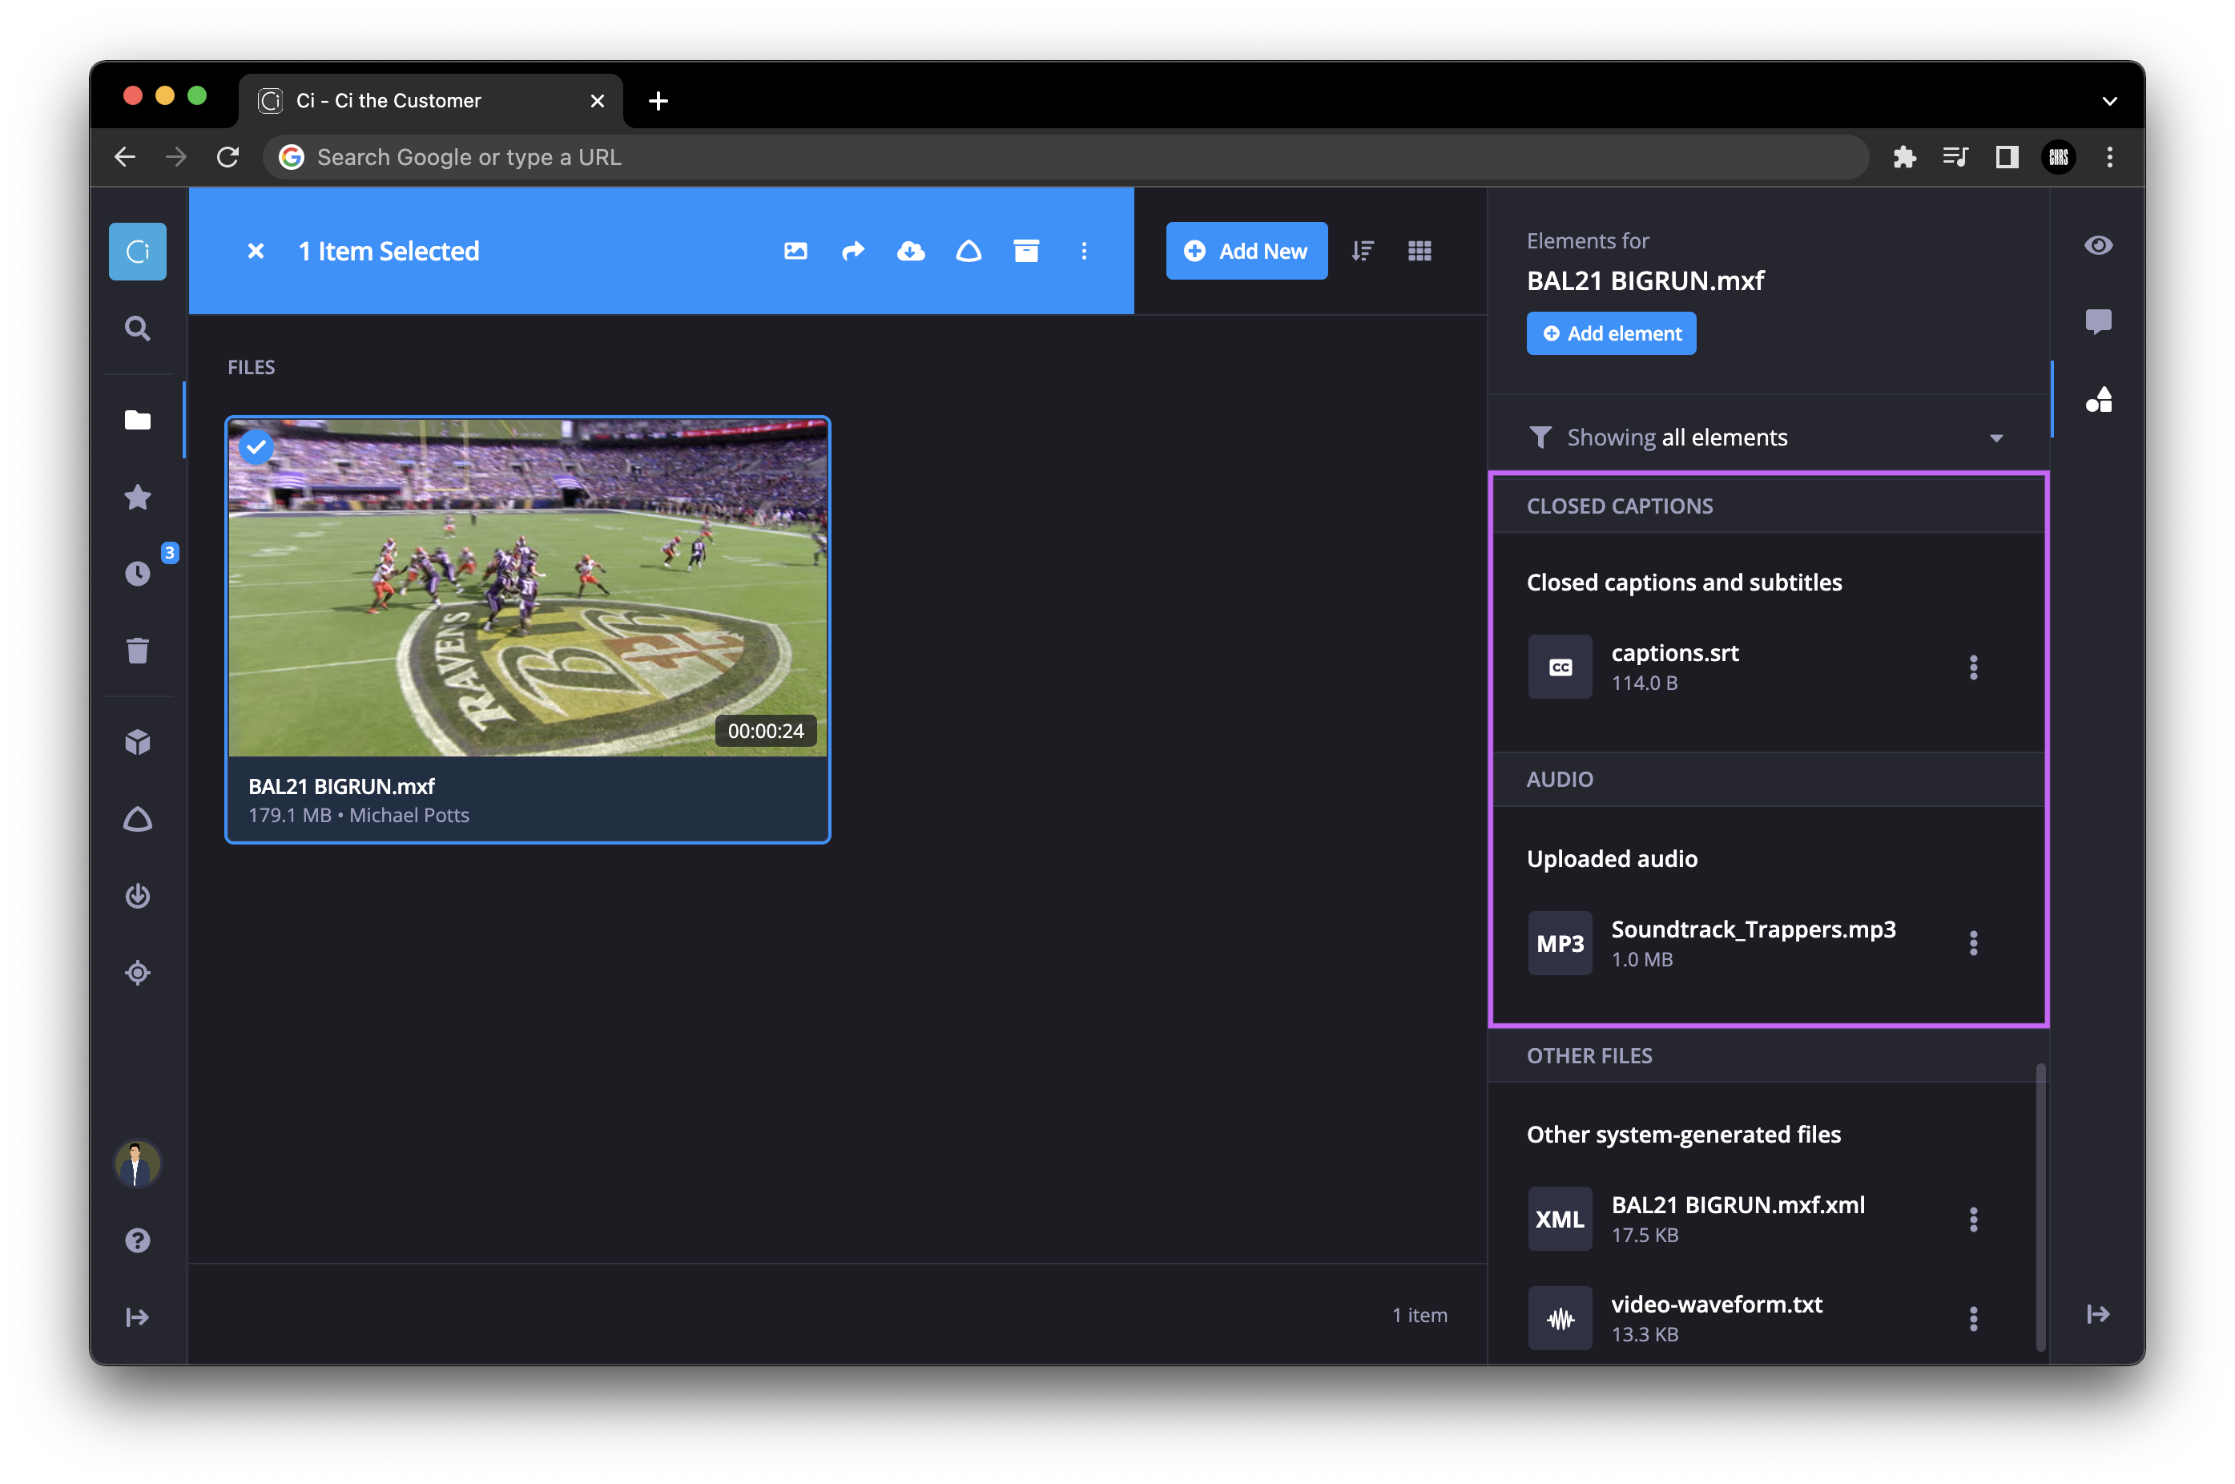
Task: Open the sidebar icon below the cube
Action: click(x=137, y=820)
